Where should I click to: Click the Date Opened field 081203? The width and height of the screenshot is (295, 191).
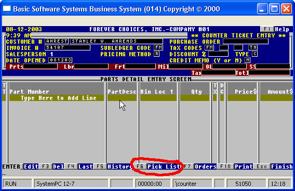point(60,60)
